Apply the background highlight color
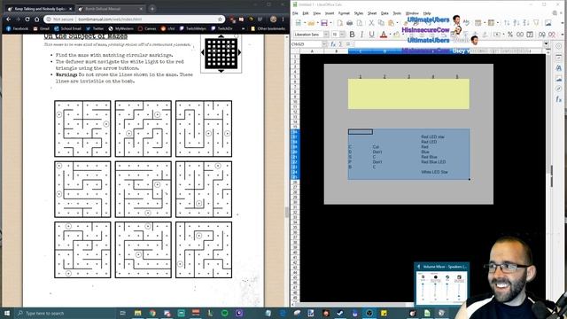Image resolution: width=567 pixels, height=319 pixels. [396, 35]
